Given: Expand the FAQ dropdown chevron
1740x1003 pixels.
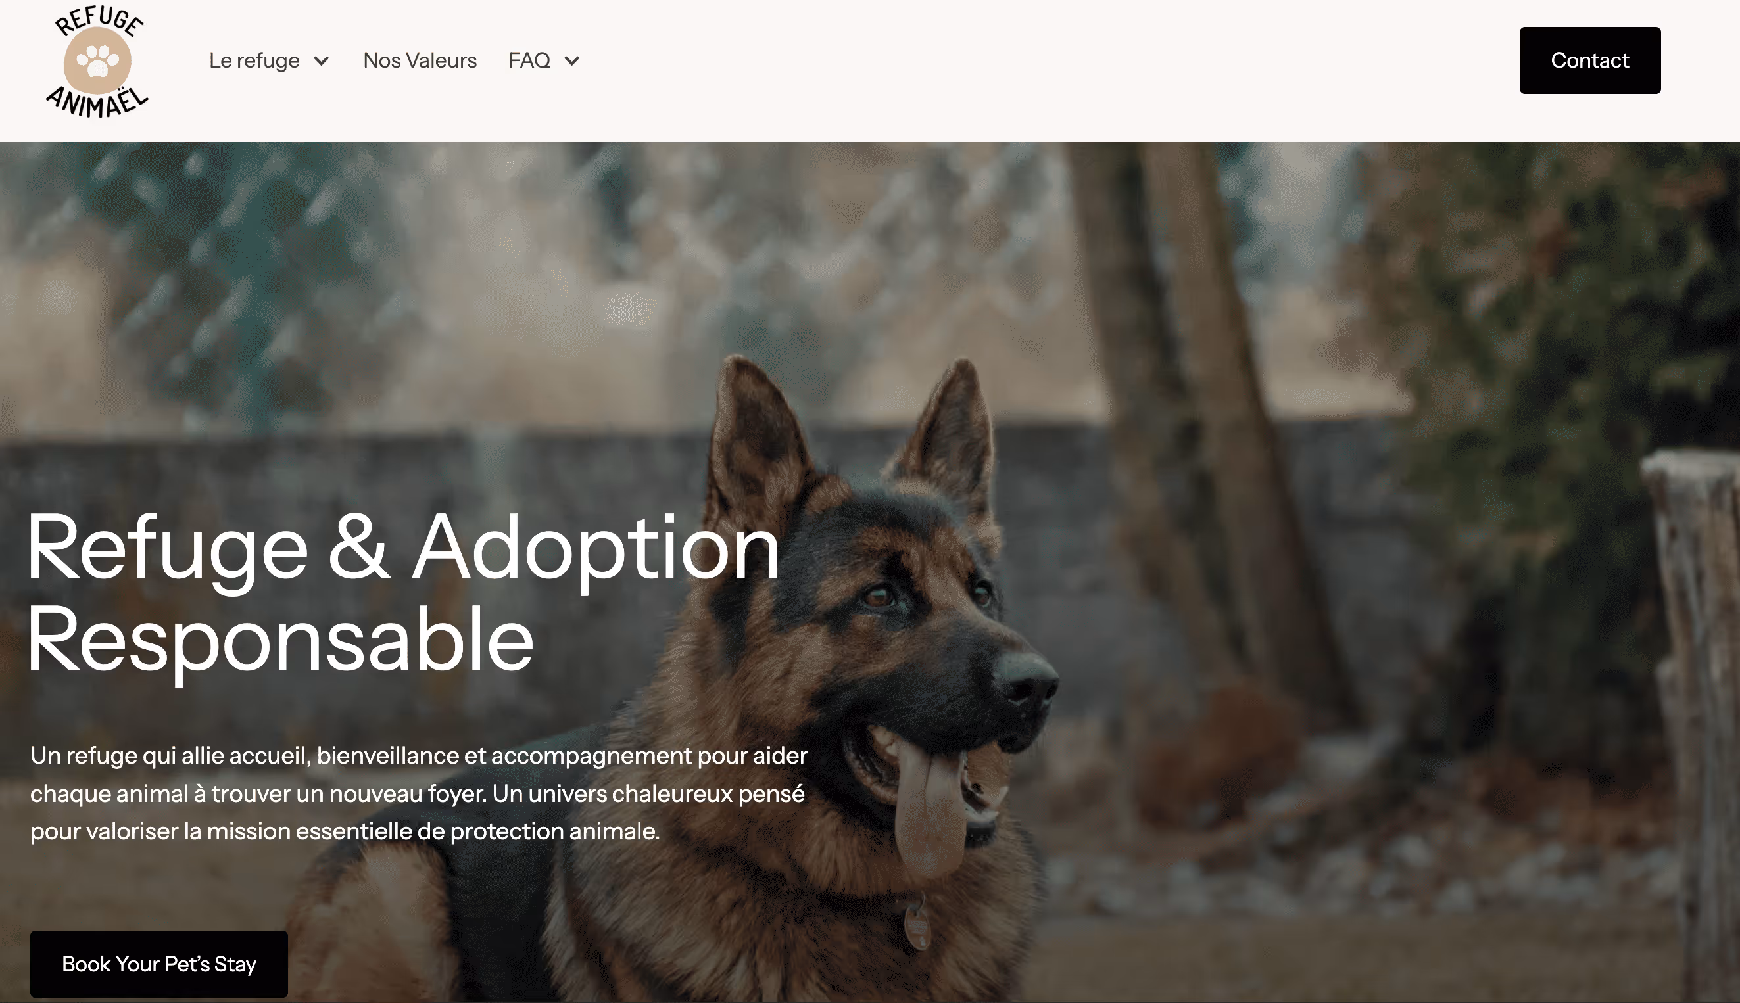Looking at the screenshot, I should click(571, 60).
